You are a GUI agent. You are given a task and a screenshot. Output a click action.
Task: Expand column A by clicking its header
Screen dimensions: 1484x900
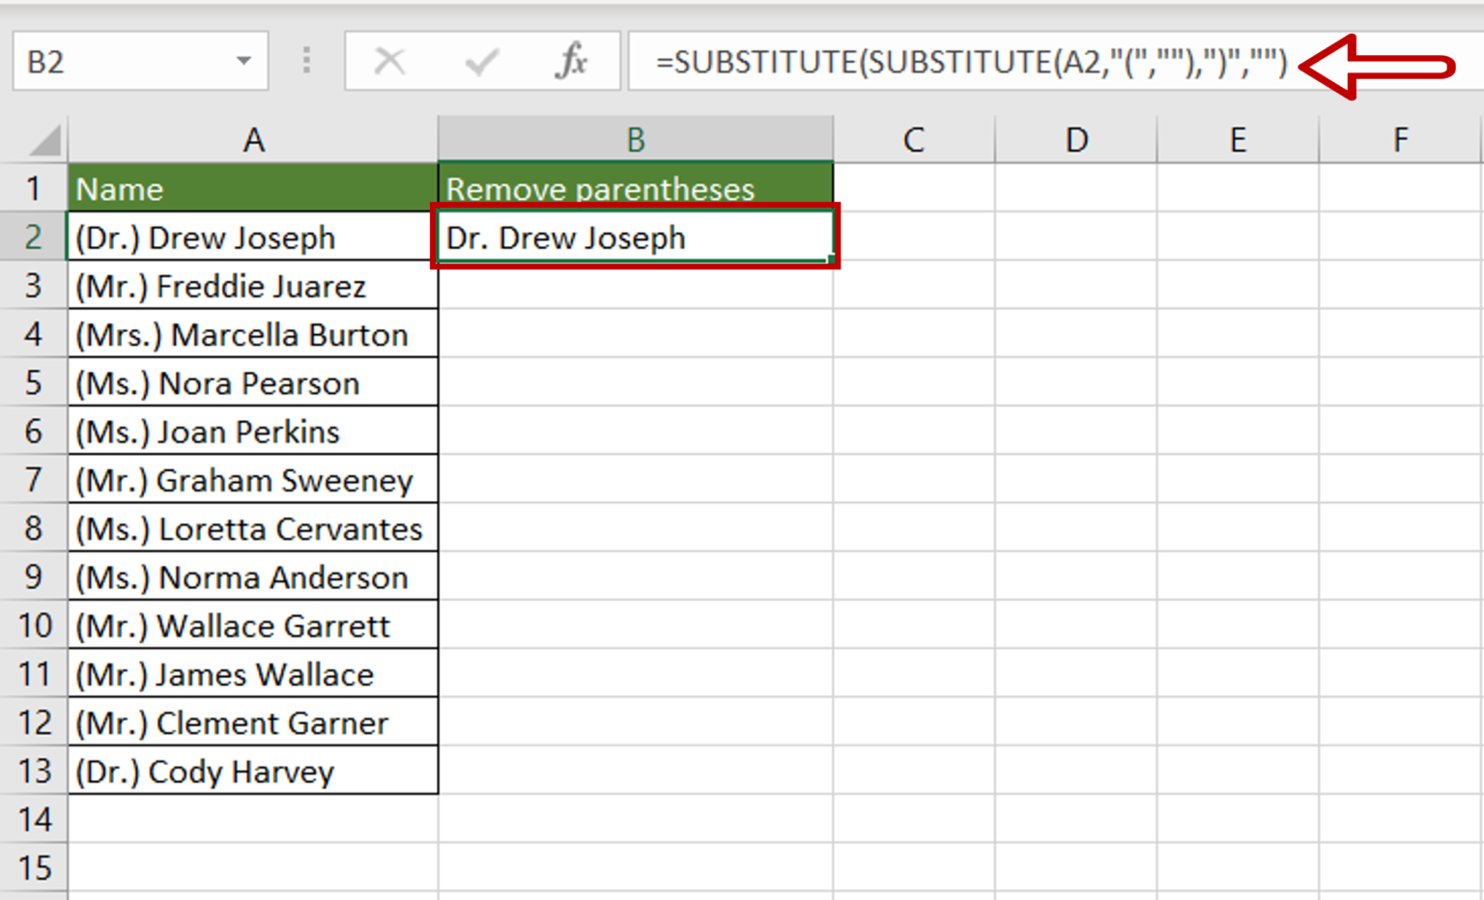point(253,138)
